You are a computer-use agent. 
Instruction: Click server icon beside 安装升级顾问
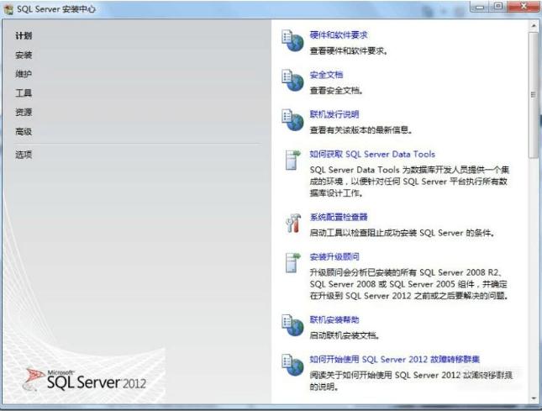tap(292, 263)
